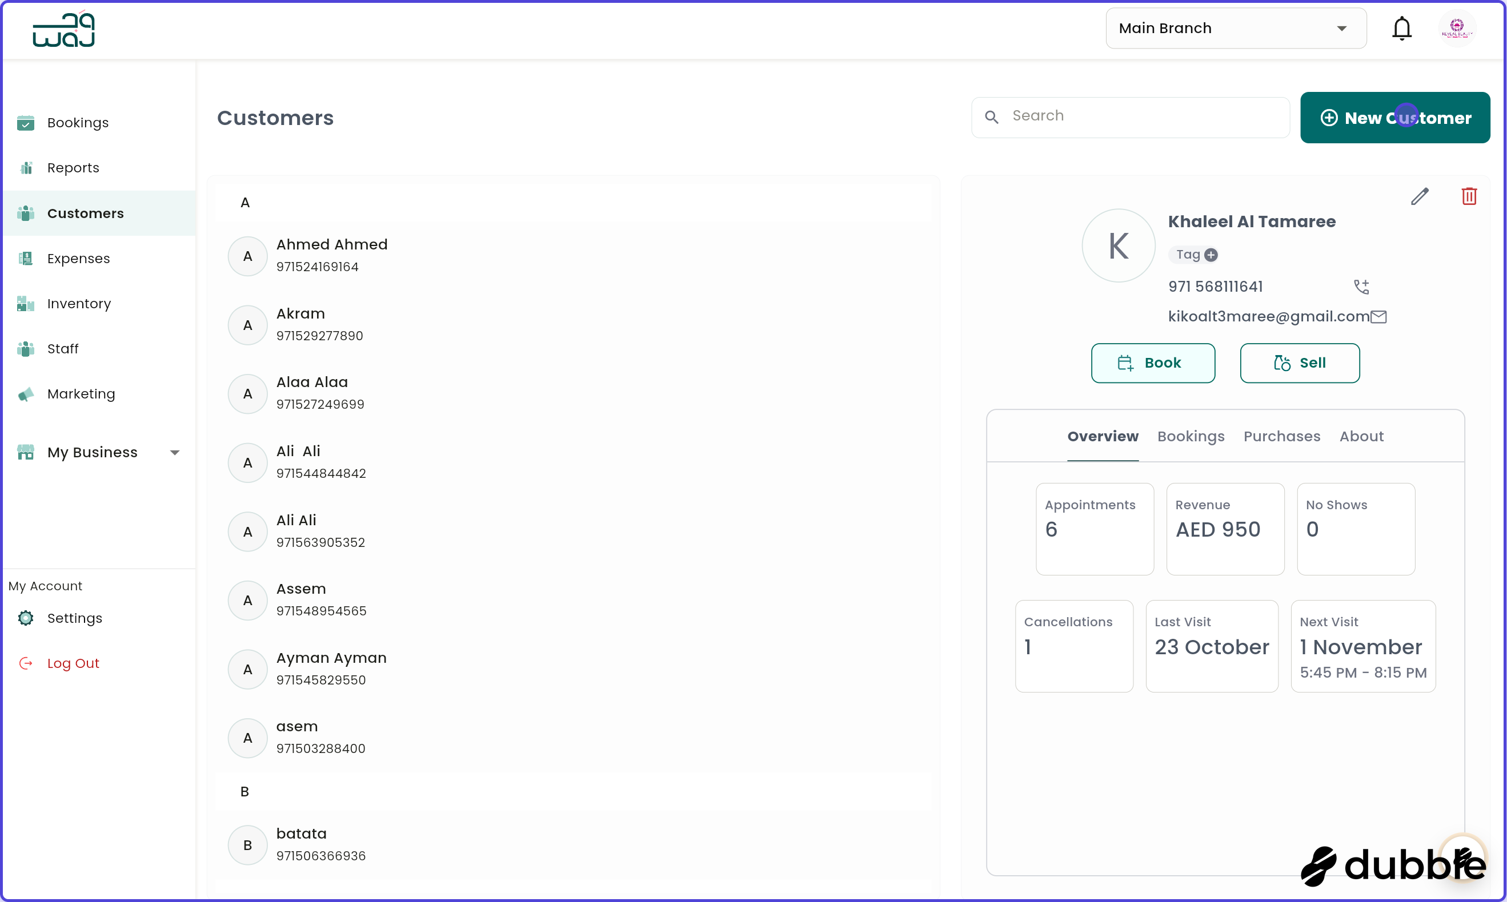Open the notifications bell
1507x902 pixels.
(1402, 28)
